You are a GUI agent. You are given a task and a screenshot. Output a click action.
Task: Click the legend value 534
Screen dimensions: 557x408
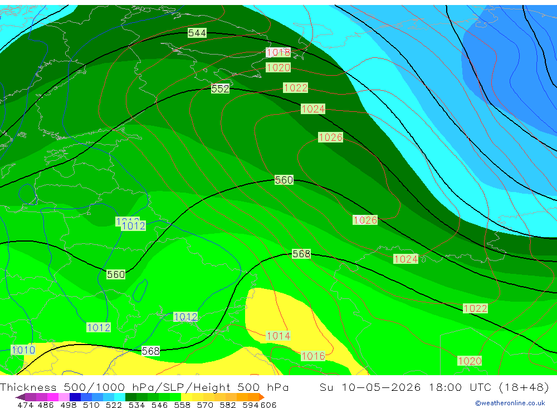click(x=136, y=405)
